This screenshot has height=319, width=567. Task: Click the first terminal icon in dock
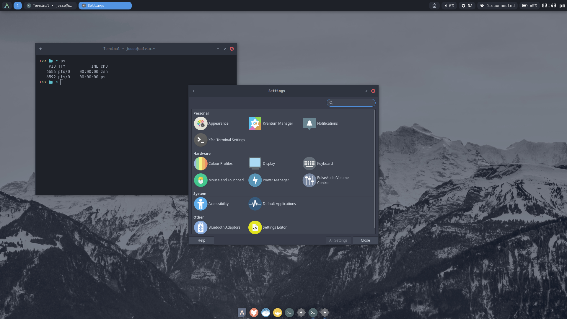[x=289, y=313]
